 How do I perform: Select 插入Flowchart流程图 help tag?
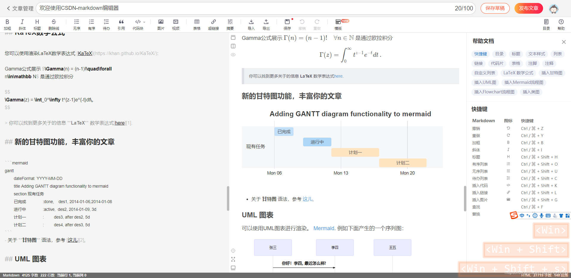coord(494,92)
